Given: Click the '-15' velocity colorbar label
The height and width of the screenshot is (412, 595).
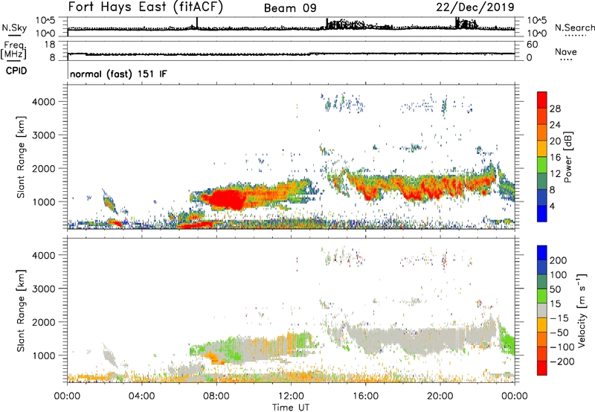Looking at the screenshot, I should click(559, 318).
